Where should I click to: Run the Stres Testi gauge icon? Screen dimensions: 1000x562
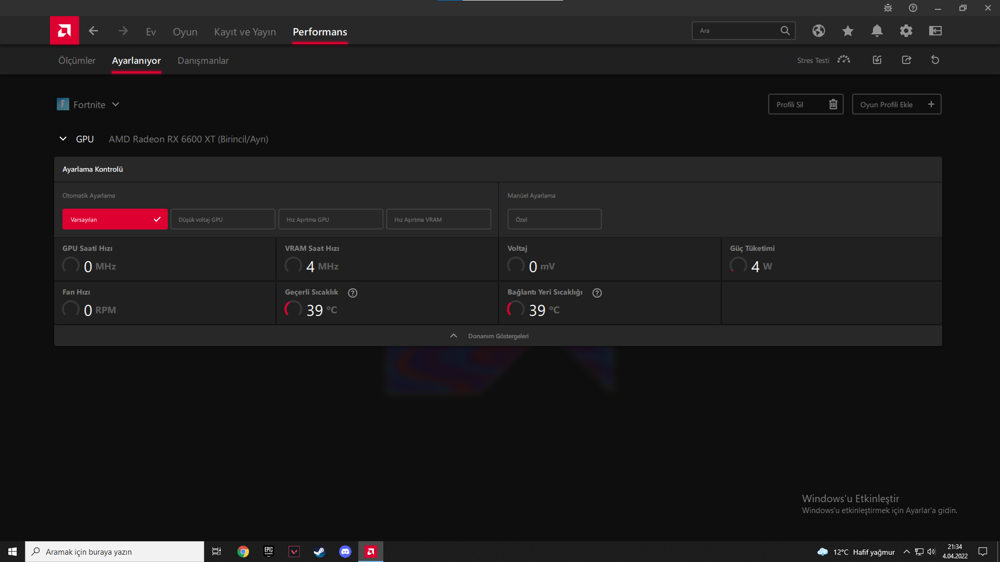pyautogui.click(x=843, y=60)
